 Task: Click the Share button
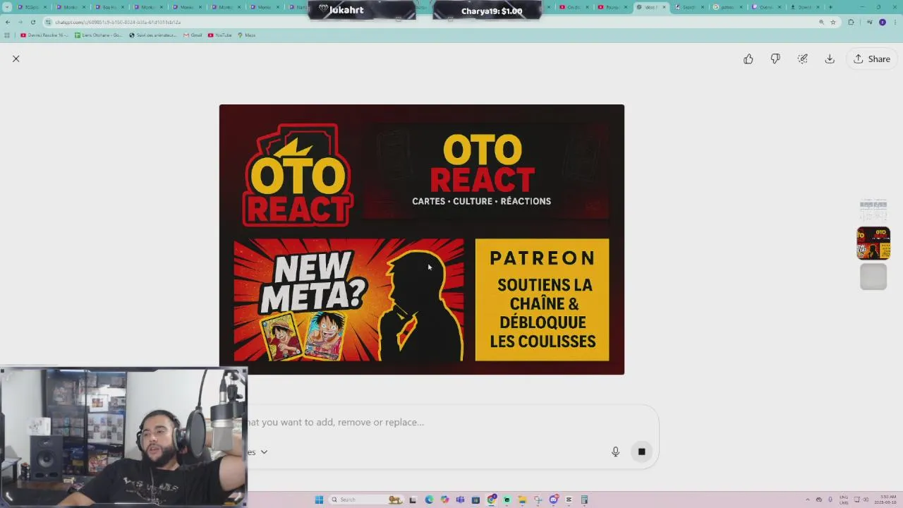[x=872, y=59]
